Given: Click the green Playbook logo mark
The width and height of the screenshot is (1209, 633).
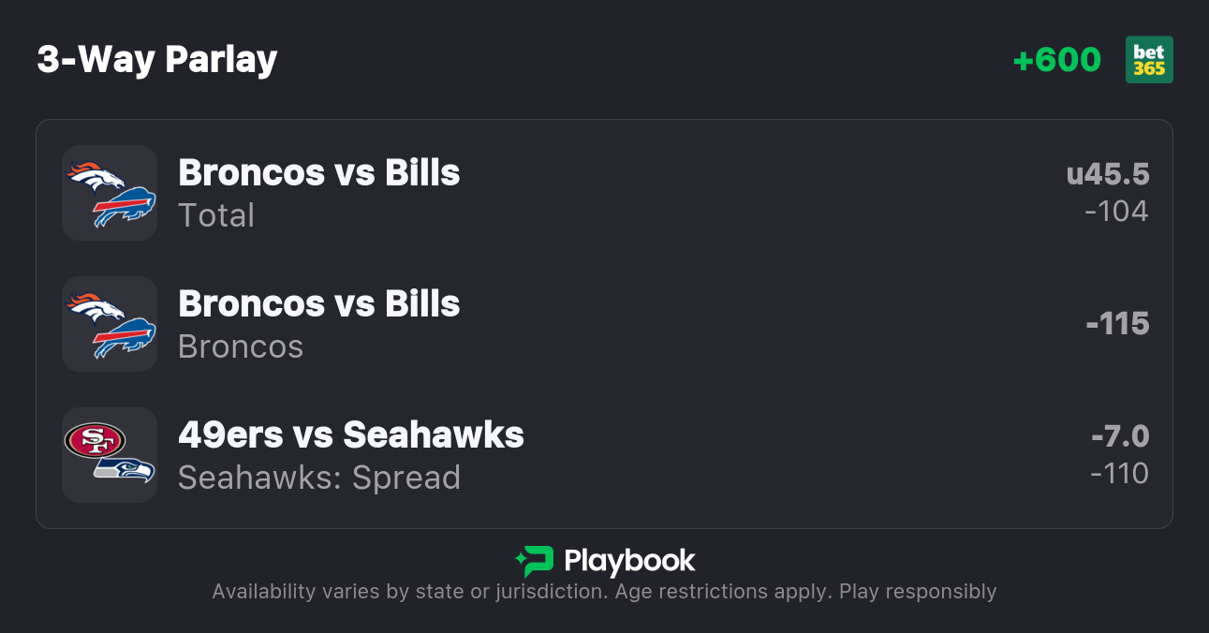Looking at the screenshot, I should click(x=535, y=561).
